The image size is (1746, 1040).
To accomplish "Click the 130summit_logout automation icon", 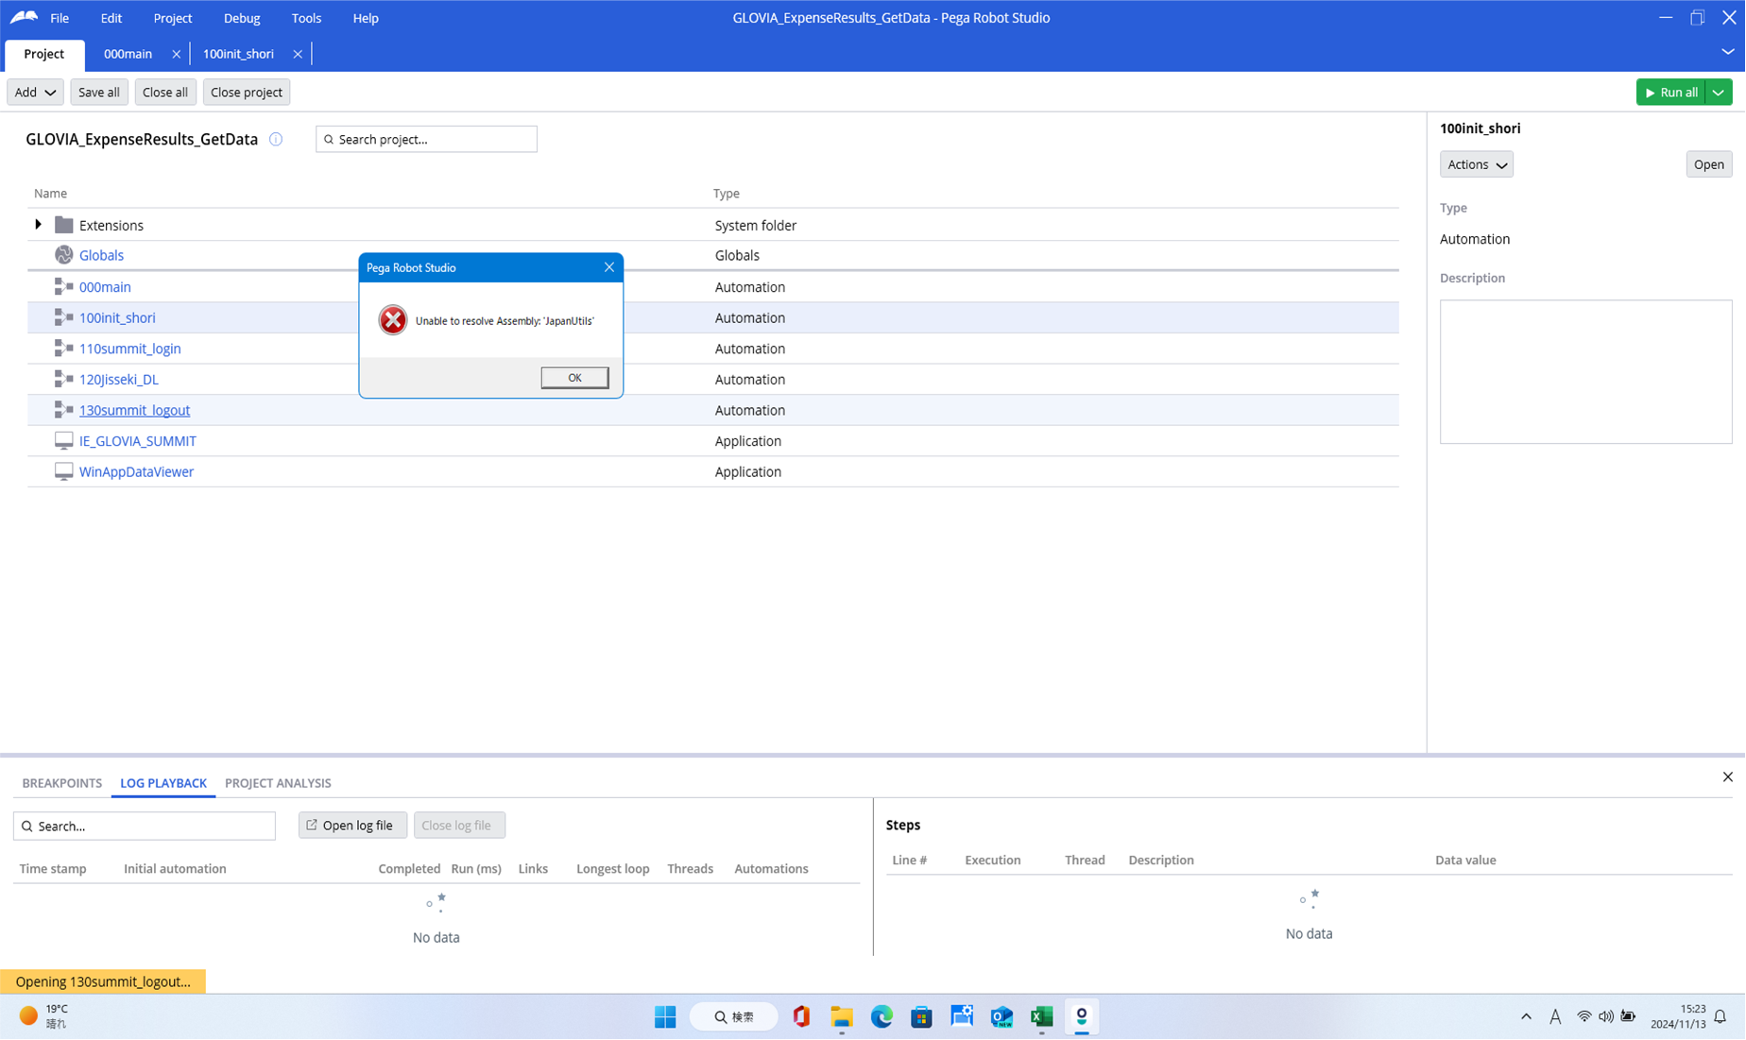I will [x=64, y=410].
